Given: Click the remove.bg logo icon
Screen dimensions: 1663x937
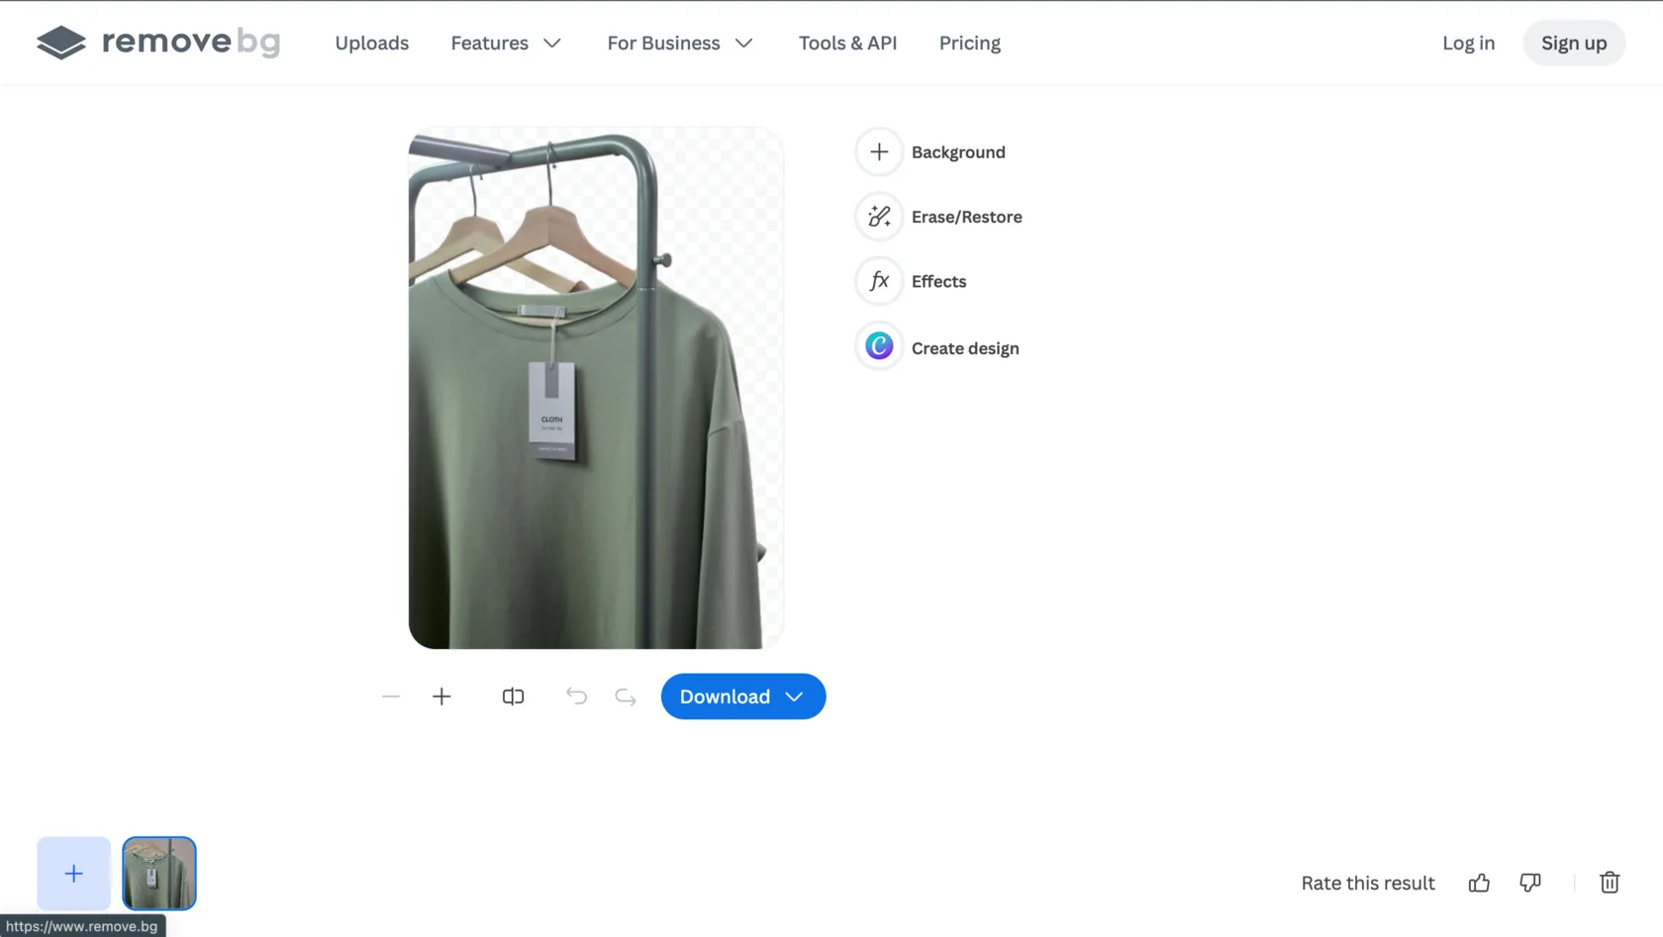Looking at the screenshot, I should (x=61, y=43).
